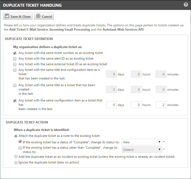Open the (Select) status dropdown

142,149
